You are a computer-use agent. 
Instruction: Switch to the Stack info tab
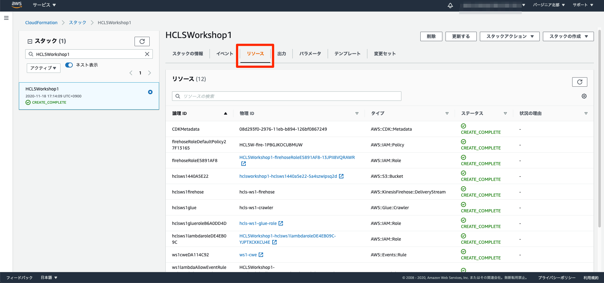click(x=187, y=54)
